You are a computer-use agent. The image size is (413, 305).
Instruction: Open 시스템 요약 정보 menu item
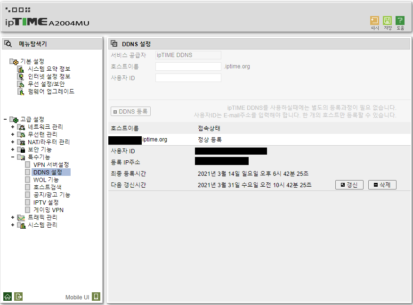pyautogui.click(x=49, y=69)
